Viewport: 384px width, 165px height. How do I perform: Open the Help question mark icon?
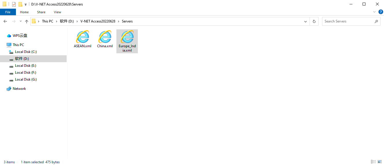click(x=381, y=12)
